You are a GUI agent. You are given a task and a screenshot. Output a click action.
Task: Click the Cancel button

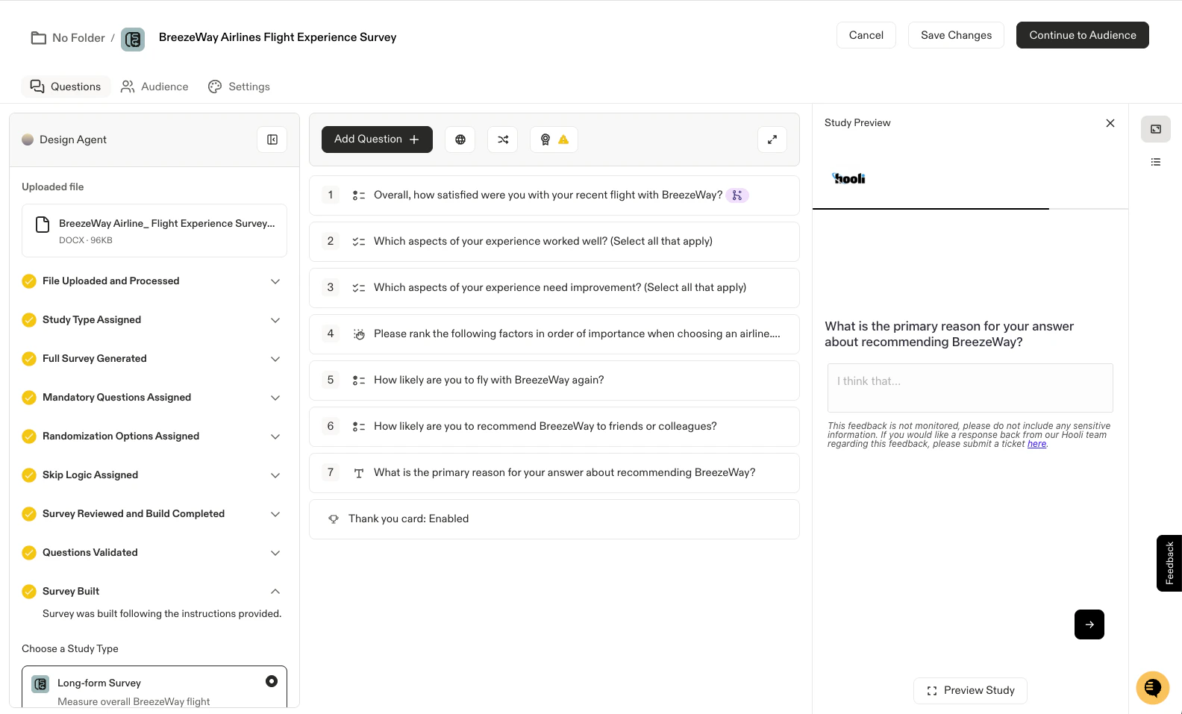point(866,35)
